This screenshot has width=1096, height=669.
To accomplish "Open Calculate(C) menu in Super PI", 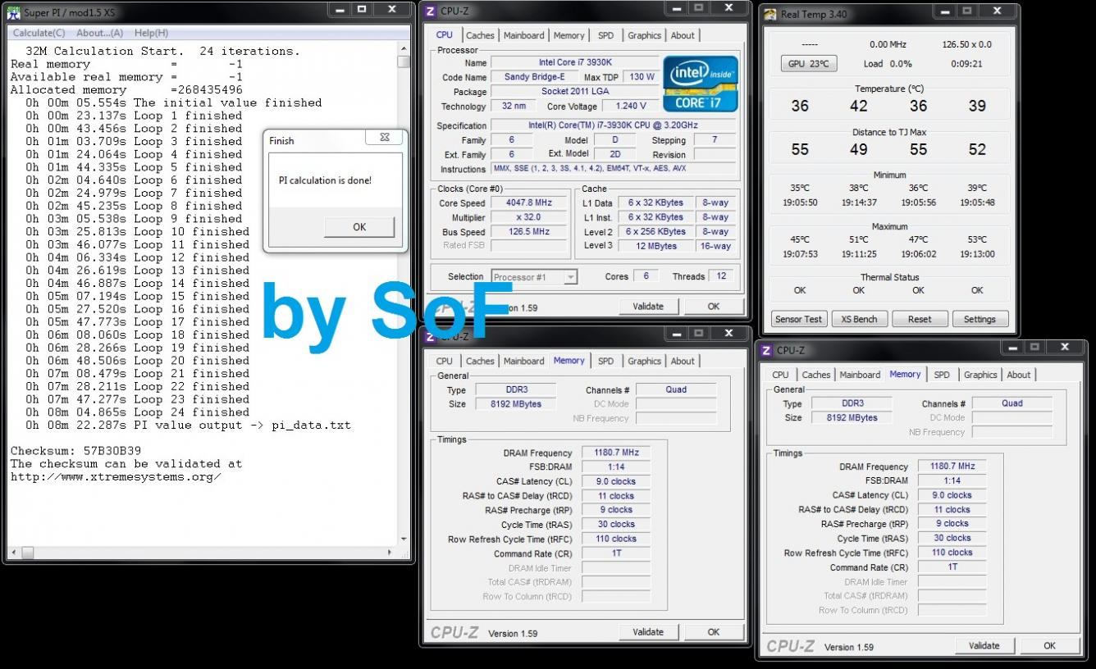I will click(39, 33).
